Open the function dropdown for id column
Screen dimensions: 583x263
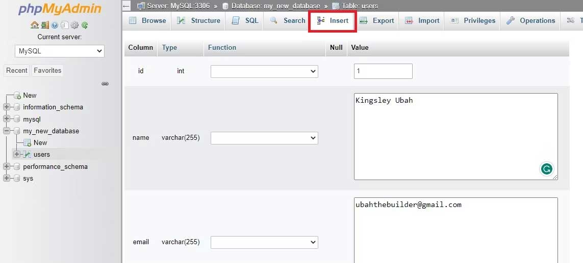click(264, 71)
